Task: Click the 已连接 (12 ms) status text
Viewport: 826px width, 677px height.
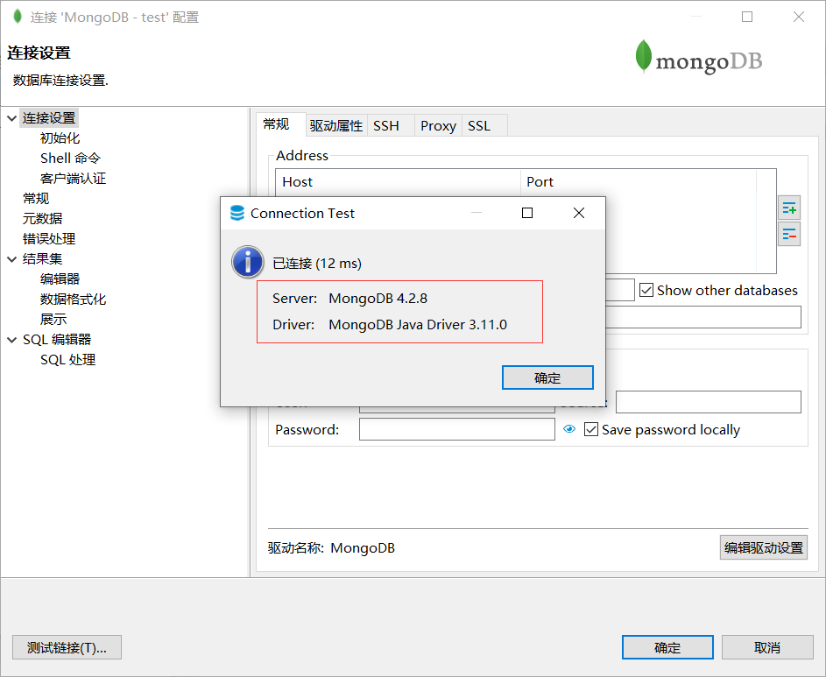Action: pyautogui.click(x=316, y=263)
